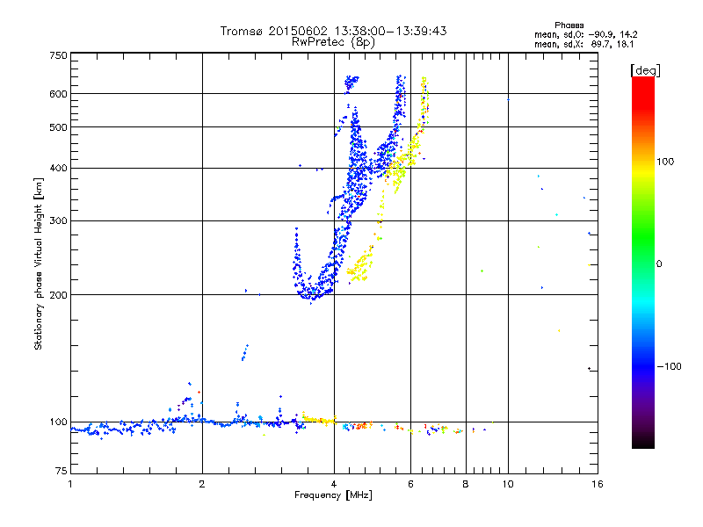Click the y-axis tick label '400'

click(58, 169)
